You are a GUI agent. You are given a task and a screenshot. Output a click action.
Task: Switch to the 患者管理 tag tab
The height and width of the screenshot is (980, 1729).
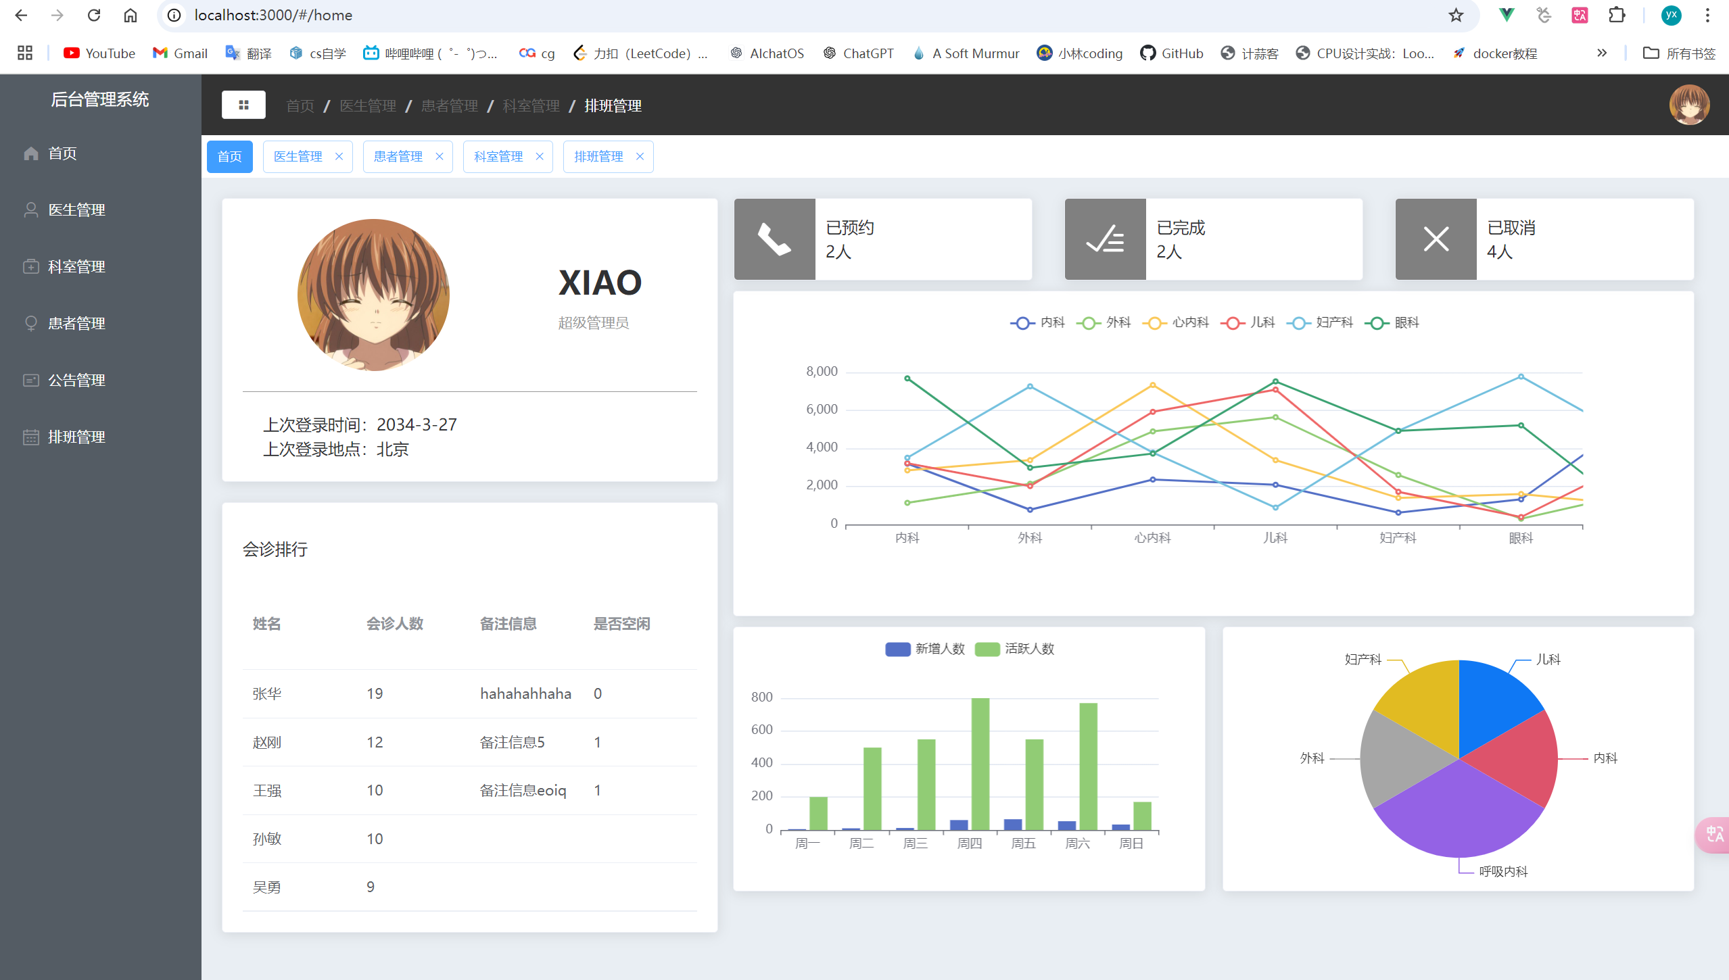(x=398, y=157)
